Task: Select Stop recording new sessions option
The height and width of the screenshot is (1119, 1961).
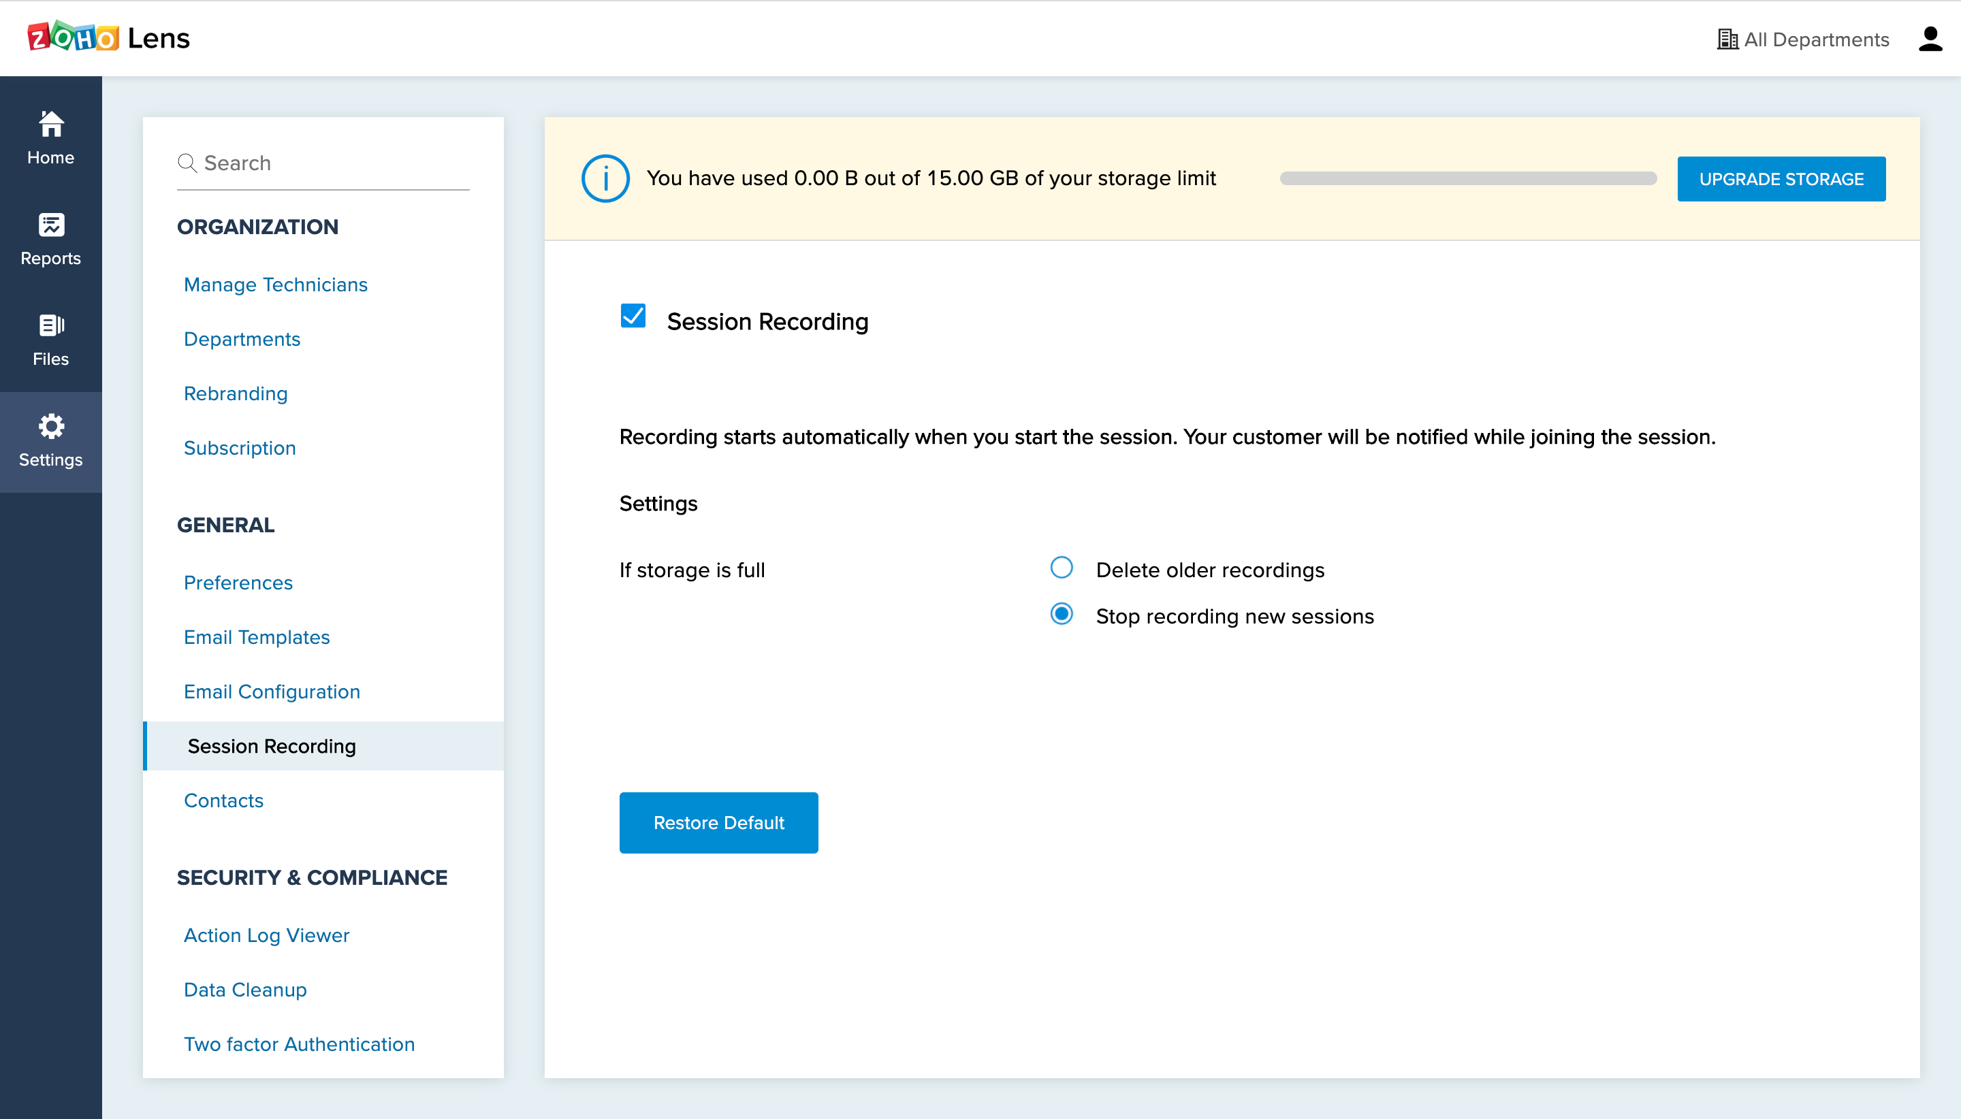Action: tap(1061, 614)
